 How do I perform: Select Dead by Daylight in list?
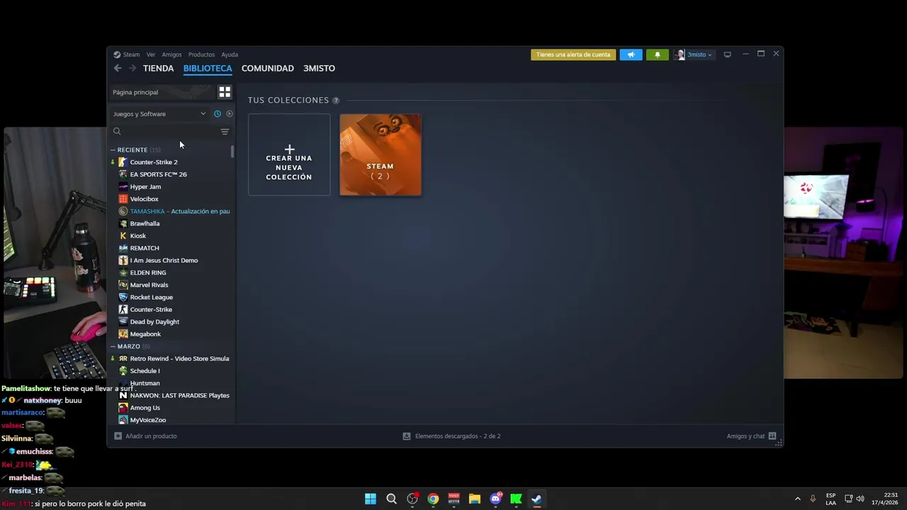point(154,322)
